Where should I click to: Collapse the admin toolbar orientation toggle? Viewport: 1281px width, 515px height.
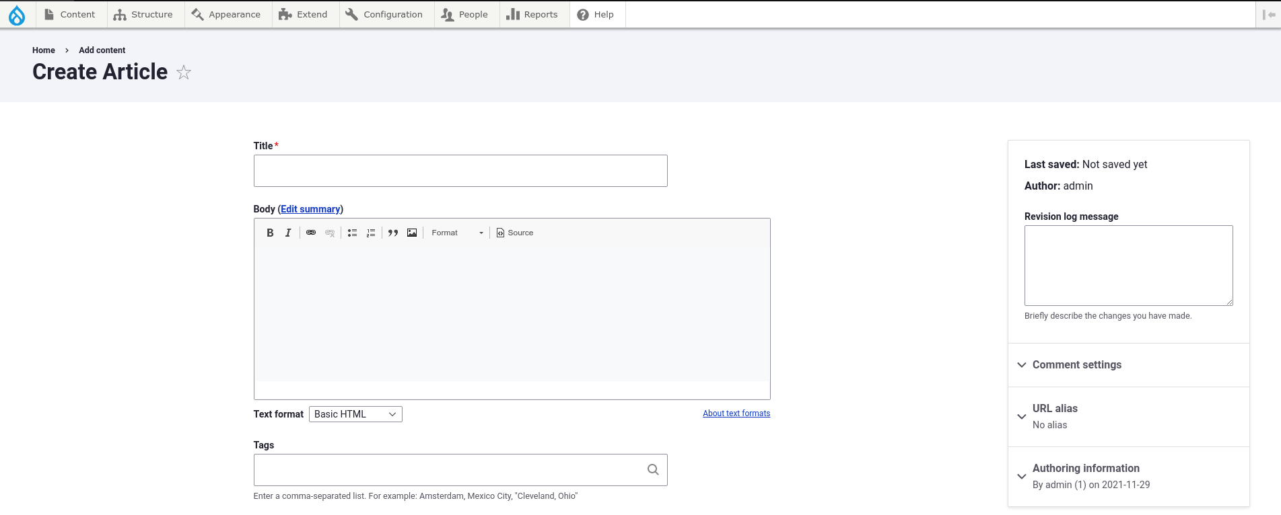[1268, 15]
